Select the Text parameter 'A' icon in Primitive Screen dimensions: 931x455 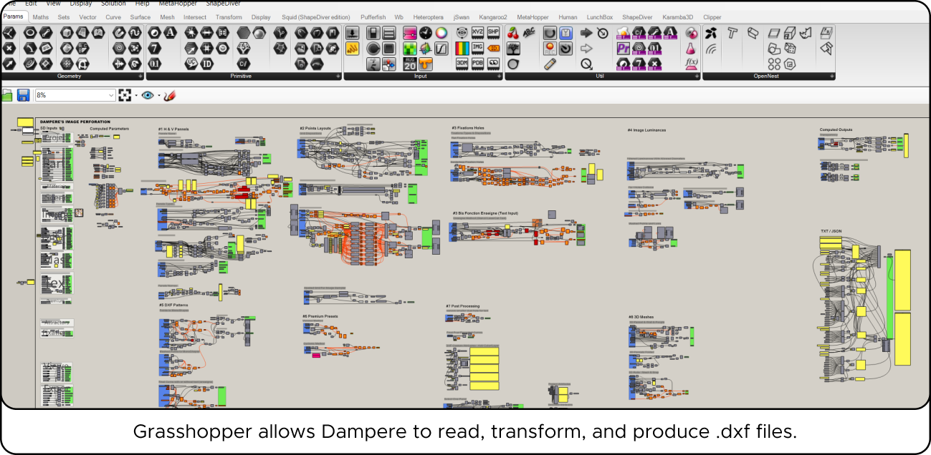pyautogui.click(x=170, y=32)
